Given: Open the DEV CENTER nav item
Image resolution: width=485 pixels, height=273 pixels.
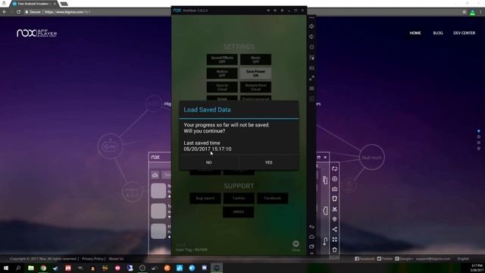Looking at the screenshot, I should (x=464, y=33).
